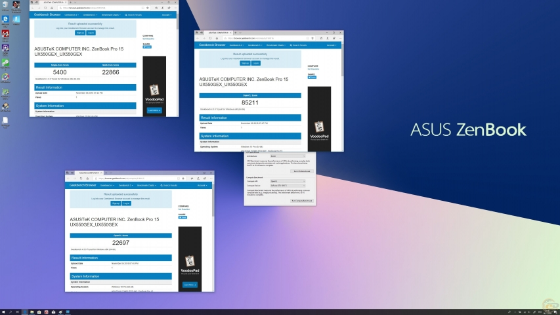
Task: Click Log in in the 5400 score window
Action: click(x=91, y=33)
